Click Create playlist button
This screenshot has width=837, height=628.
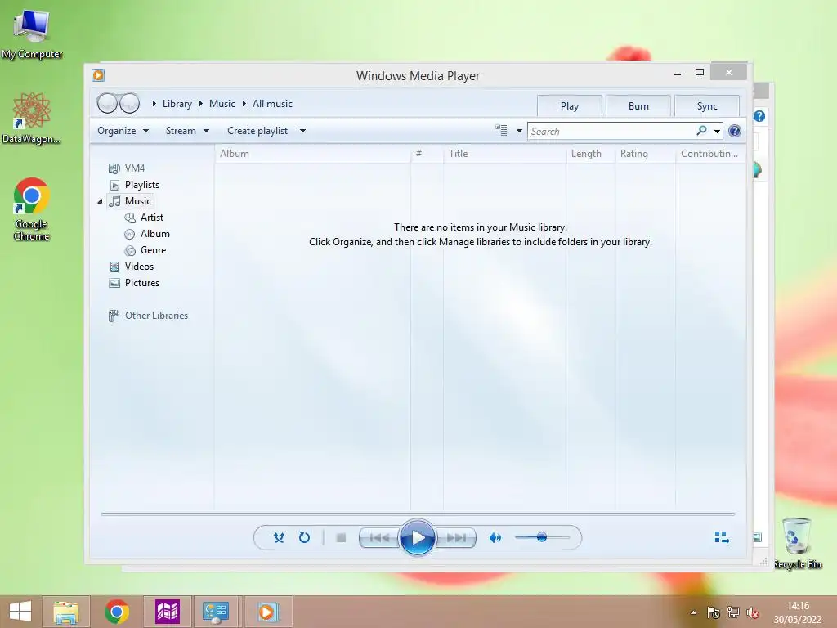coord(257,131)
